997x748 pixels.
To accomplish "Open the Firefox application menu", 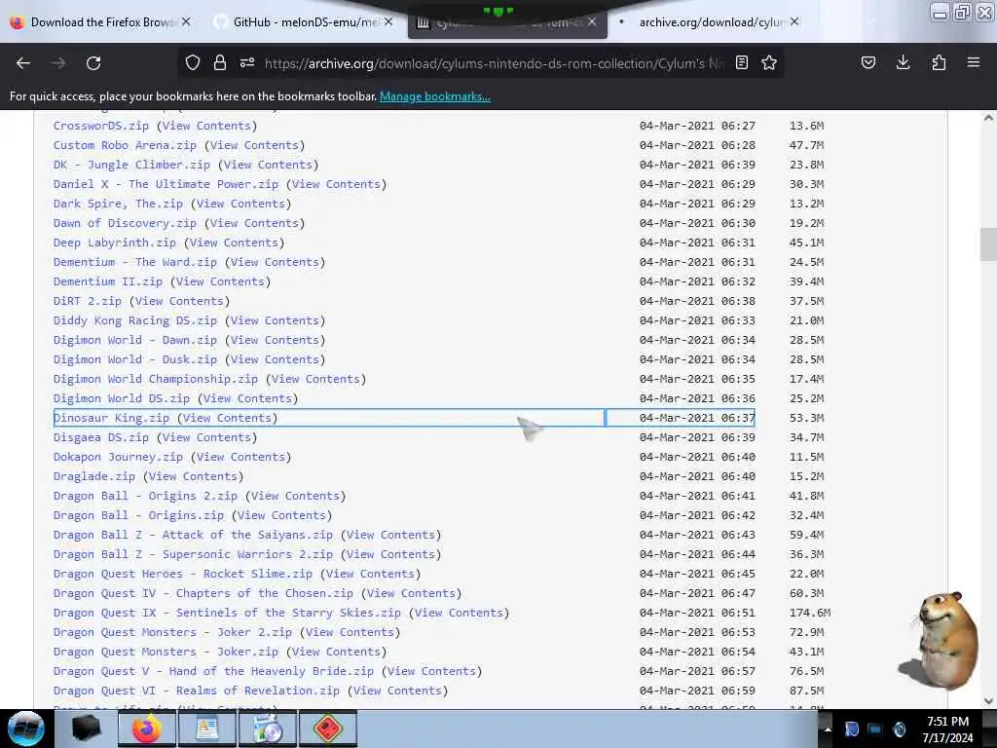I will tap(974, 62).
